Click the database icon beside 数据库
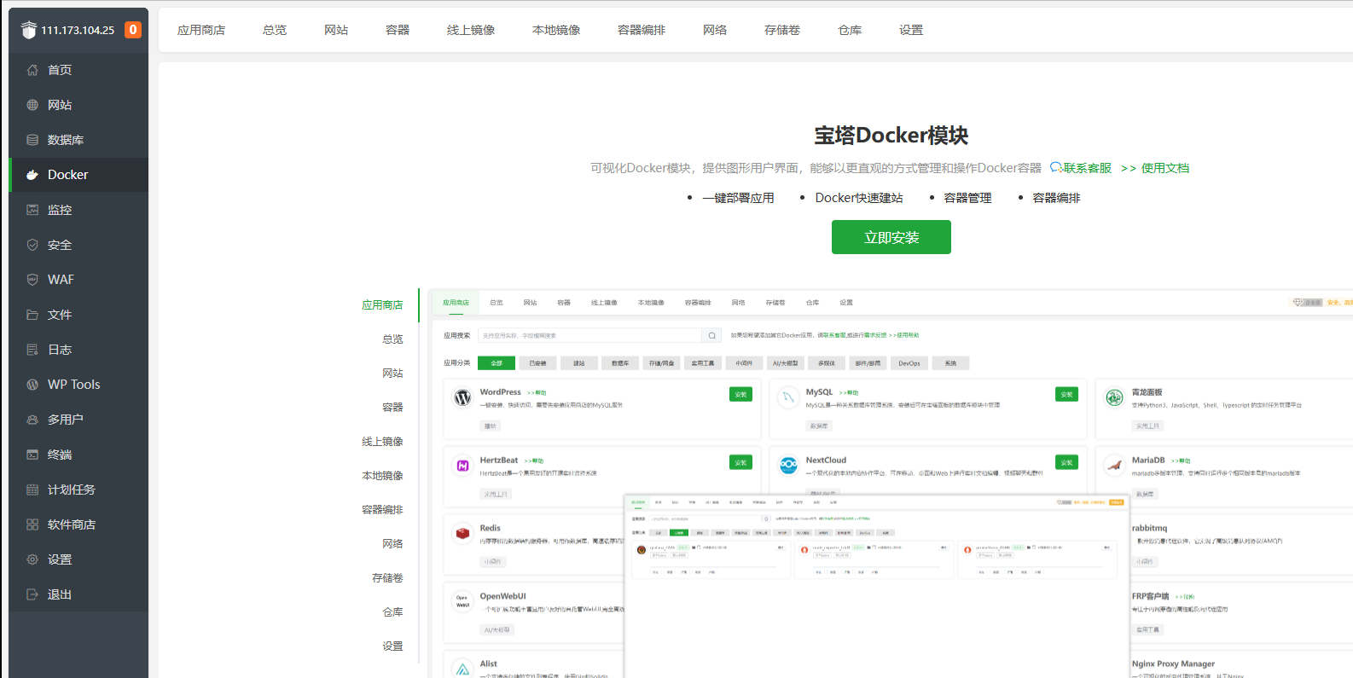The image size is (1353, 678). point(32,140)
